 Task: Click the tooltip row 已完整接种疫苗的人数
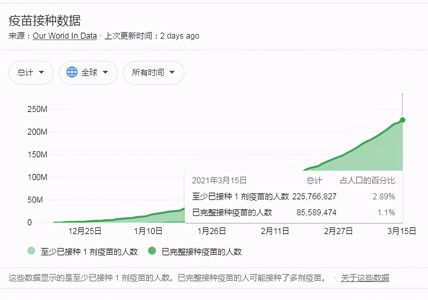coord(294,212)
